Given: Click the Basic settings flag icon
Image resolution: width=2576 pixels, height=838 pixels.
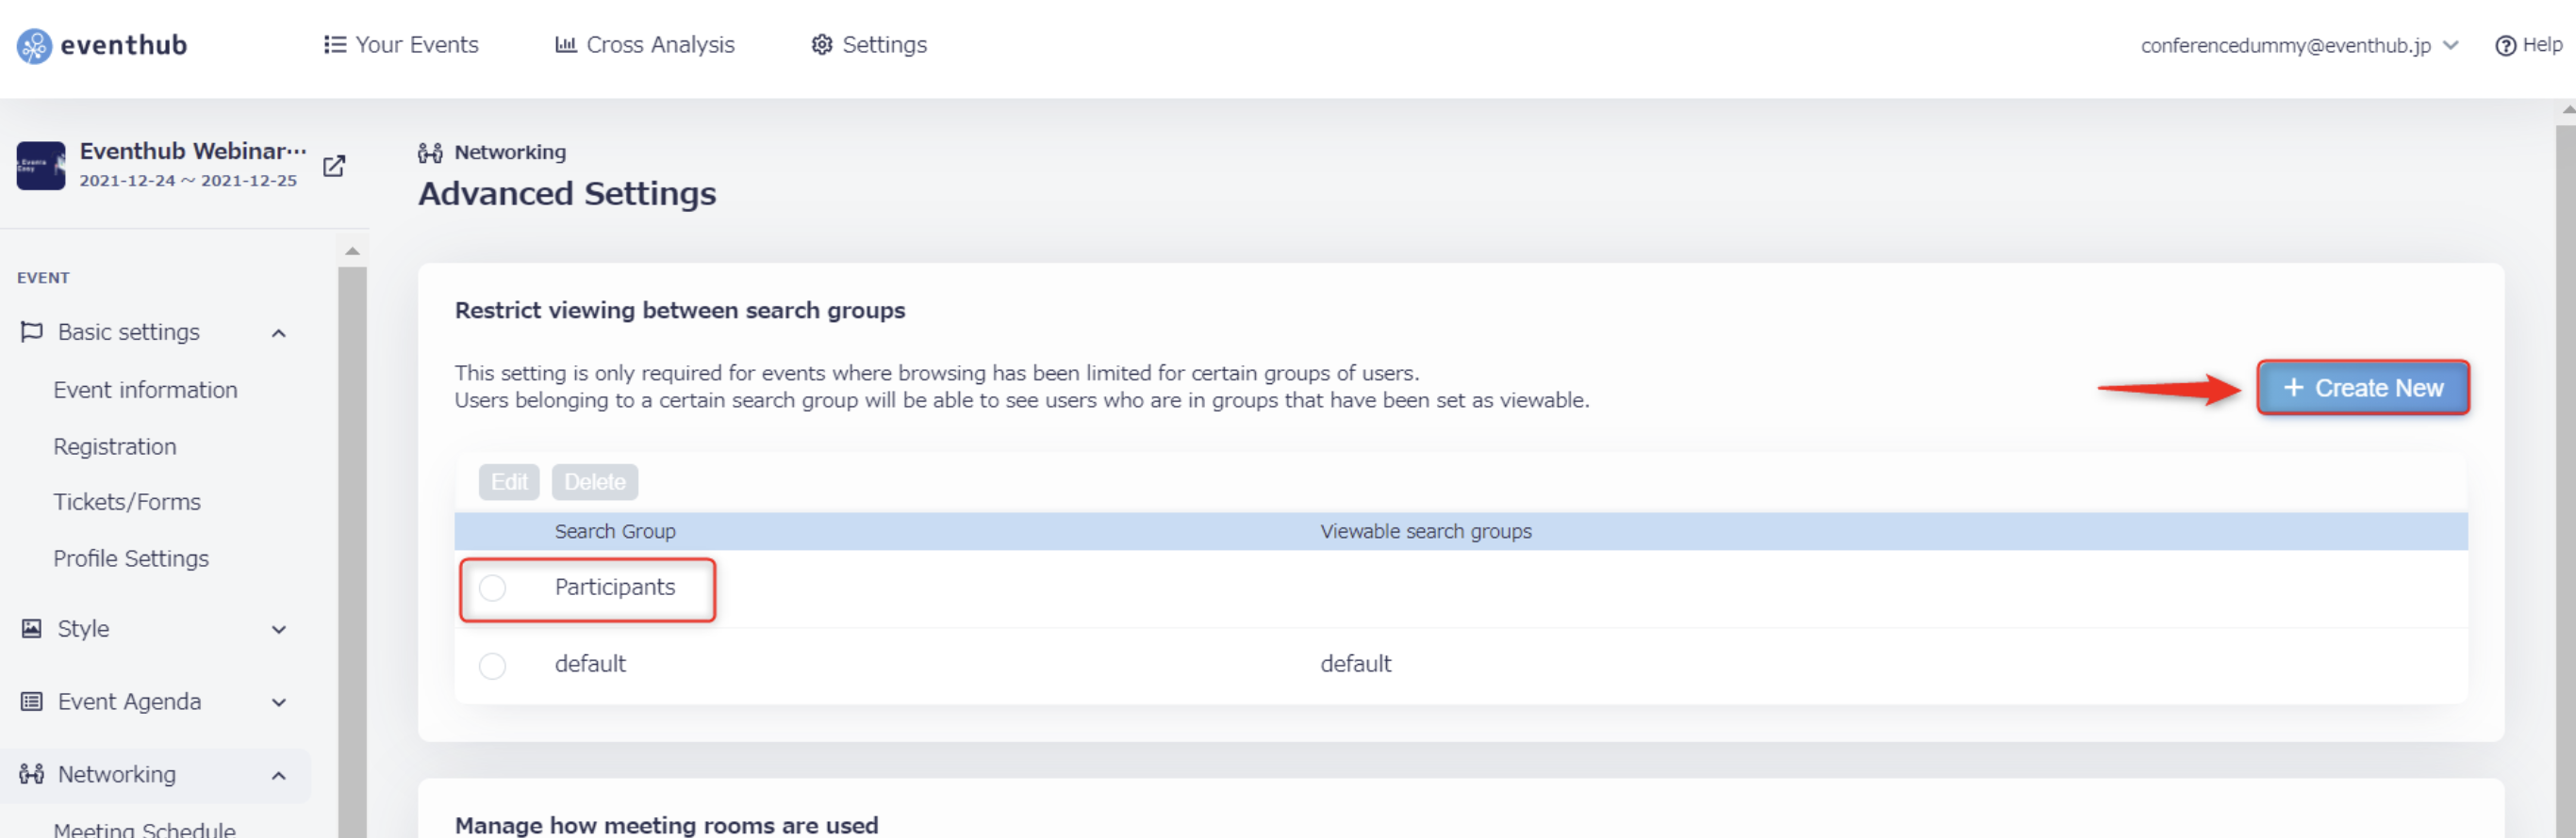Looking at the screenshot, I should coord(32,331).
